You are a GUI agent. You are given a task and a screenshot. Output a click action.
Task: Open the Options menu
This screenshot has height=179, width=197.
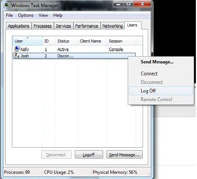click(26, 15)
